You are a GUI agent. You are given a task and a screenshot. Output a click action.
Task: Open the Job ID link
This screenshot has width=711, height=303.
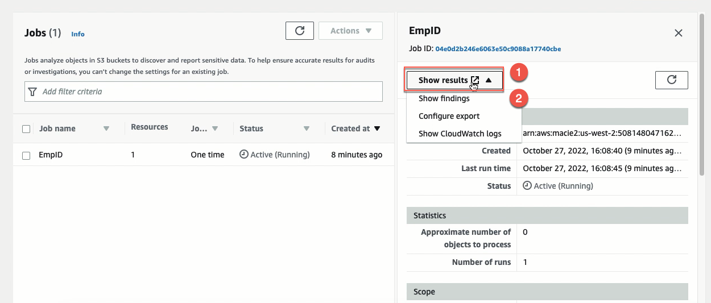(498, 49)
